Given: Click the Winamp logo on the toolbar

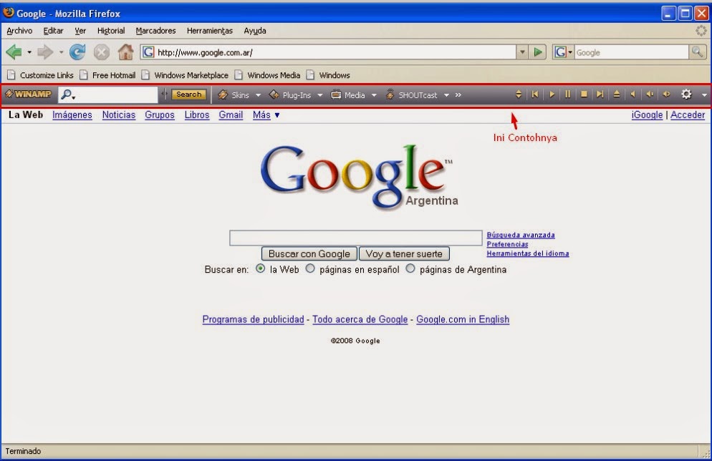Looking at the screenshot, I should click(x=29, y=94).
